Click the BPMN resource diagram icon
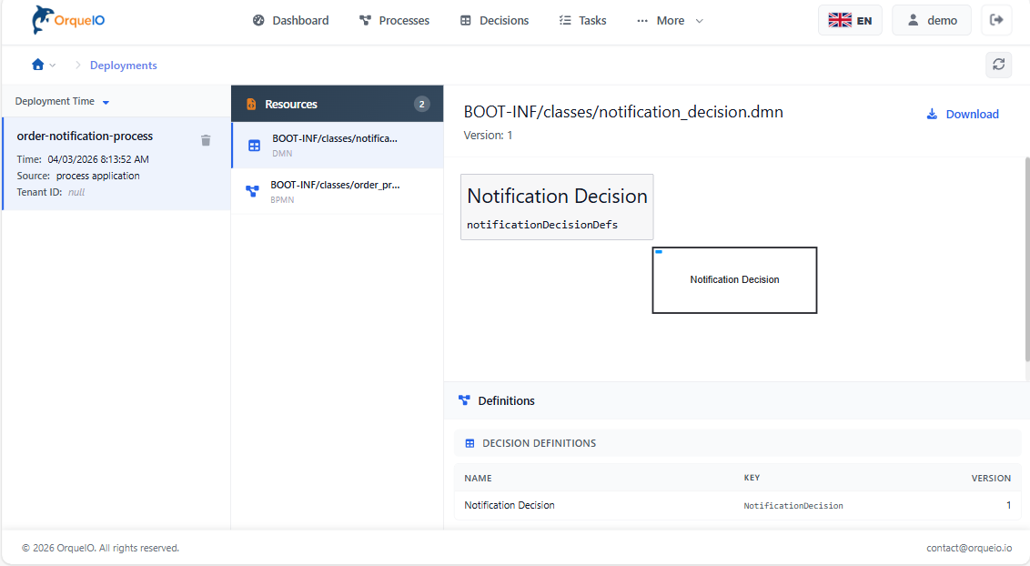1030x566 pixels. [252, 191]
